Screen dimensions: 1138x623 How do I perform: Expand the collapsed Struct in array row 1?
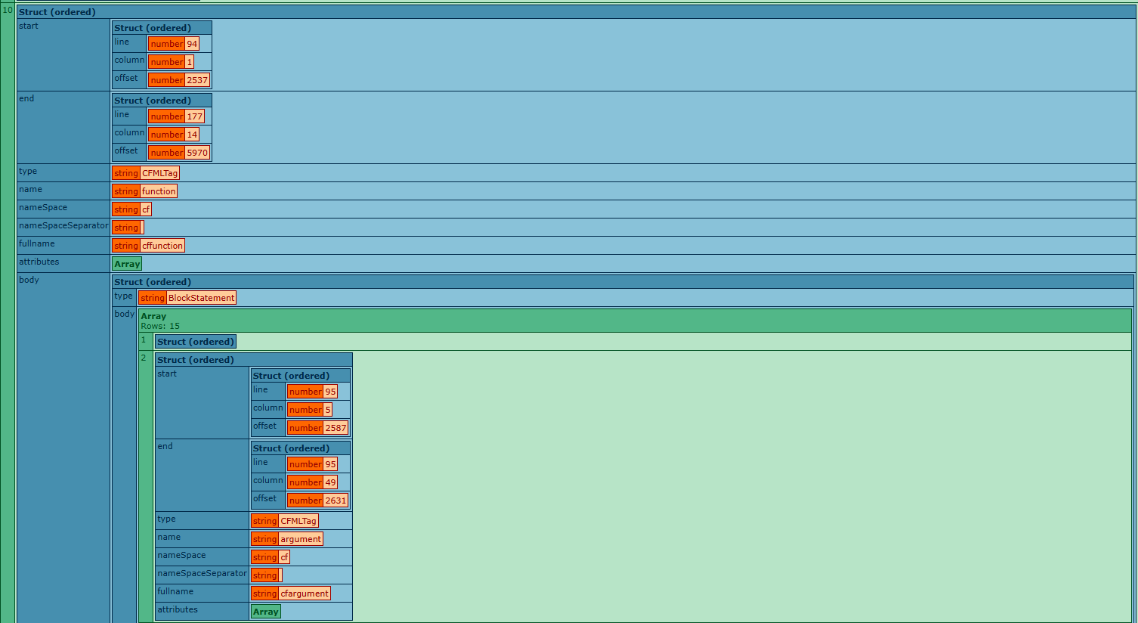click(195, 342)
